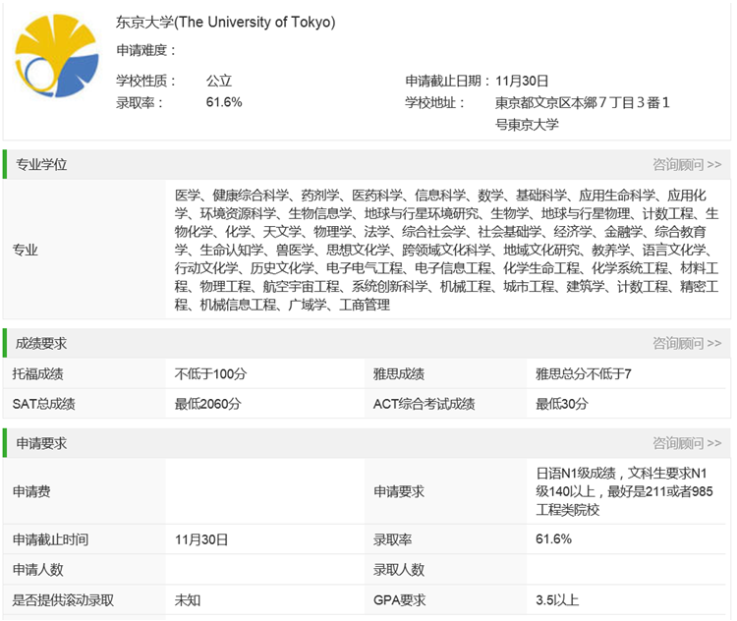
Task: Click the 学校性质 label
Action: pos(145,81)
